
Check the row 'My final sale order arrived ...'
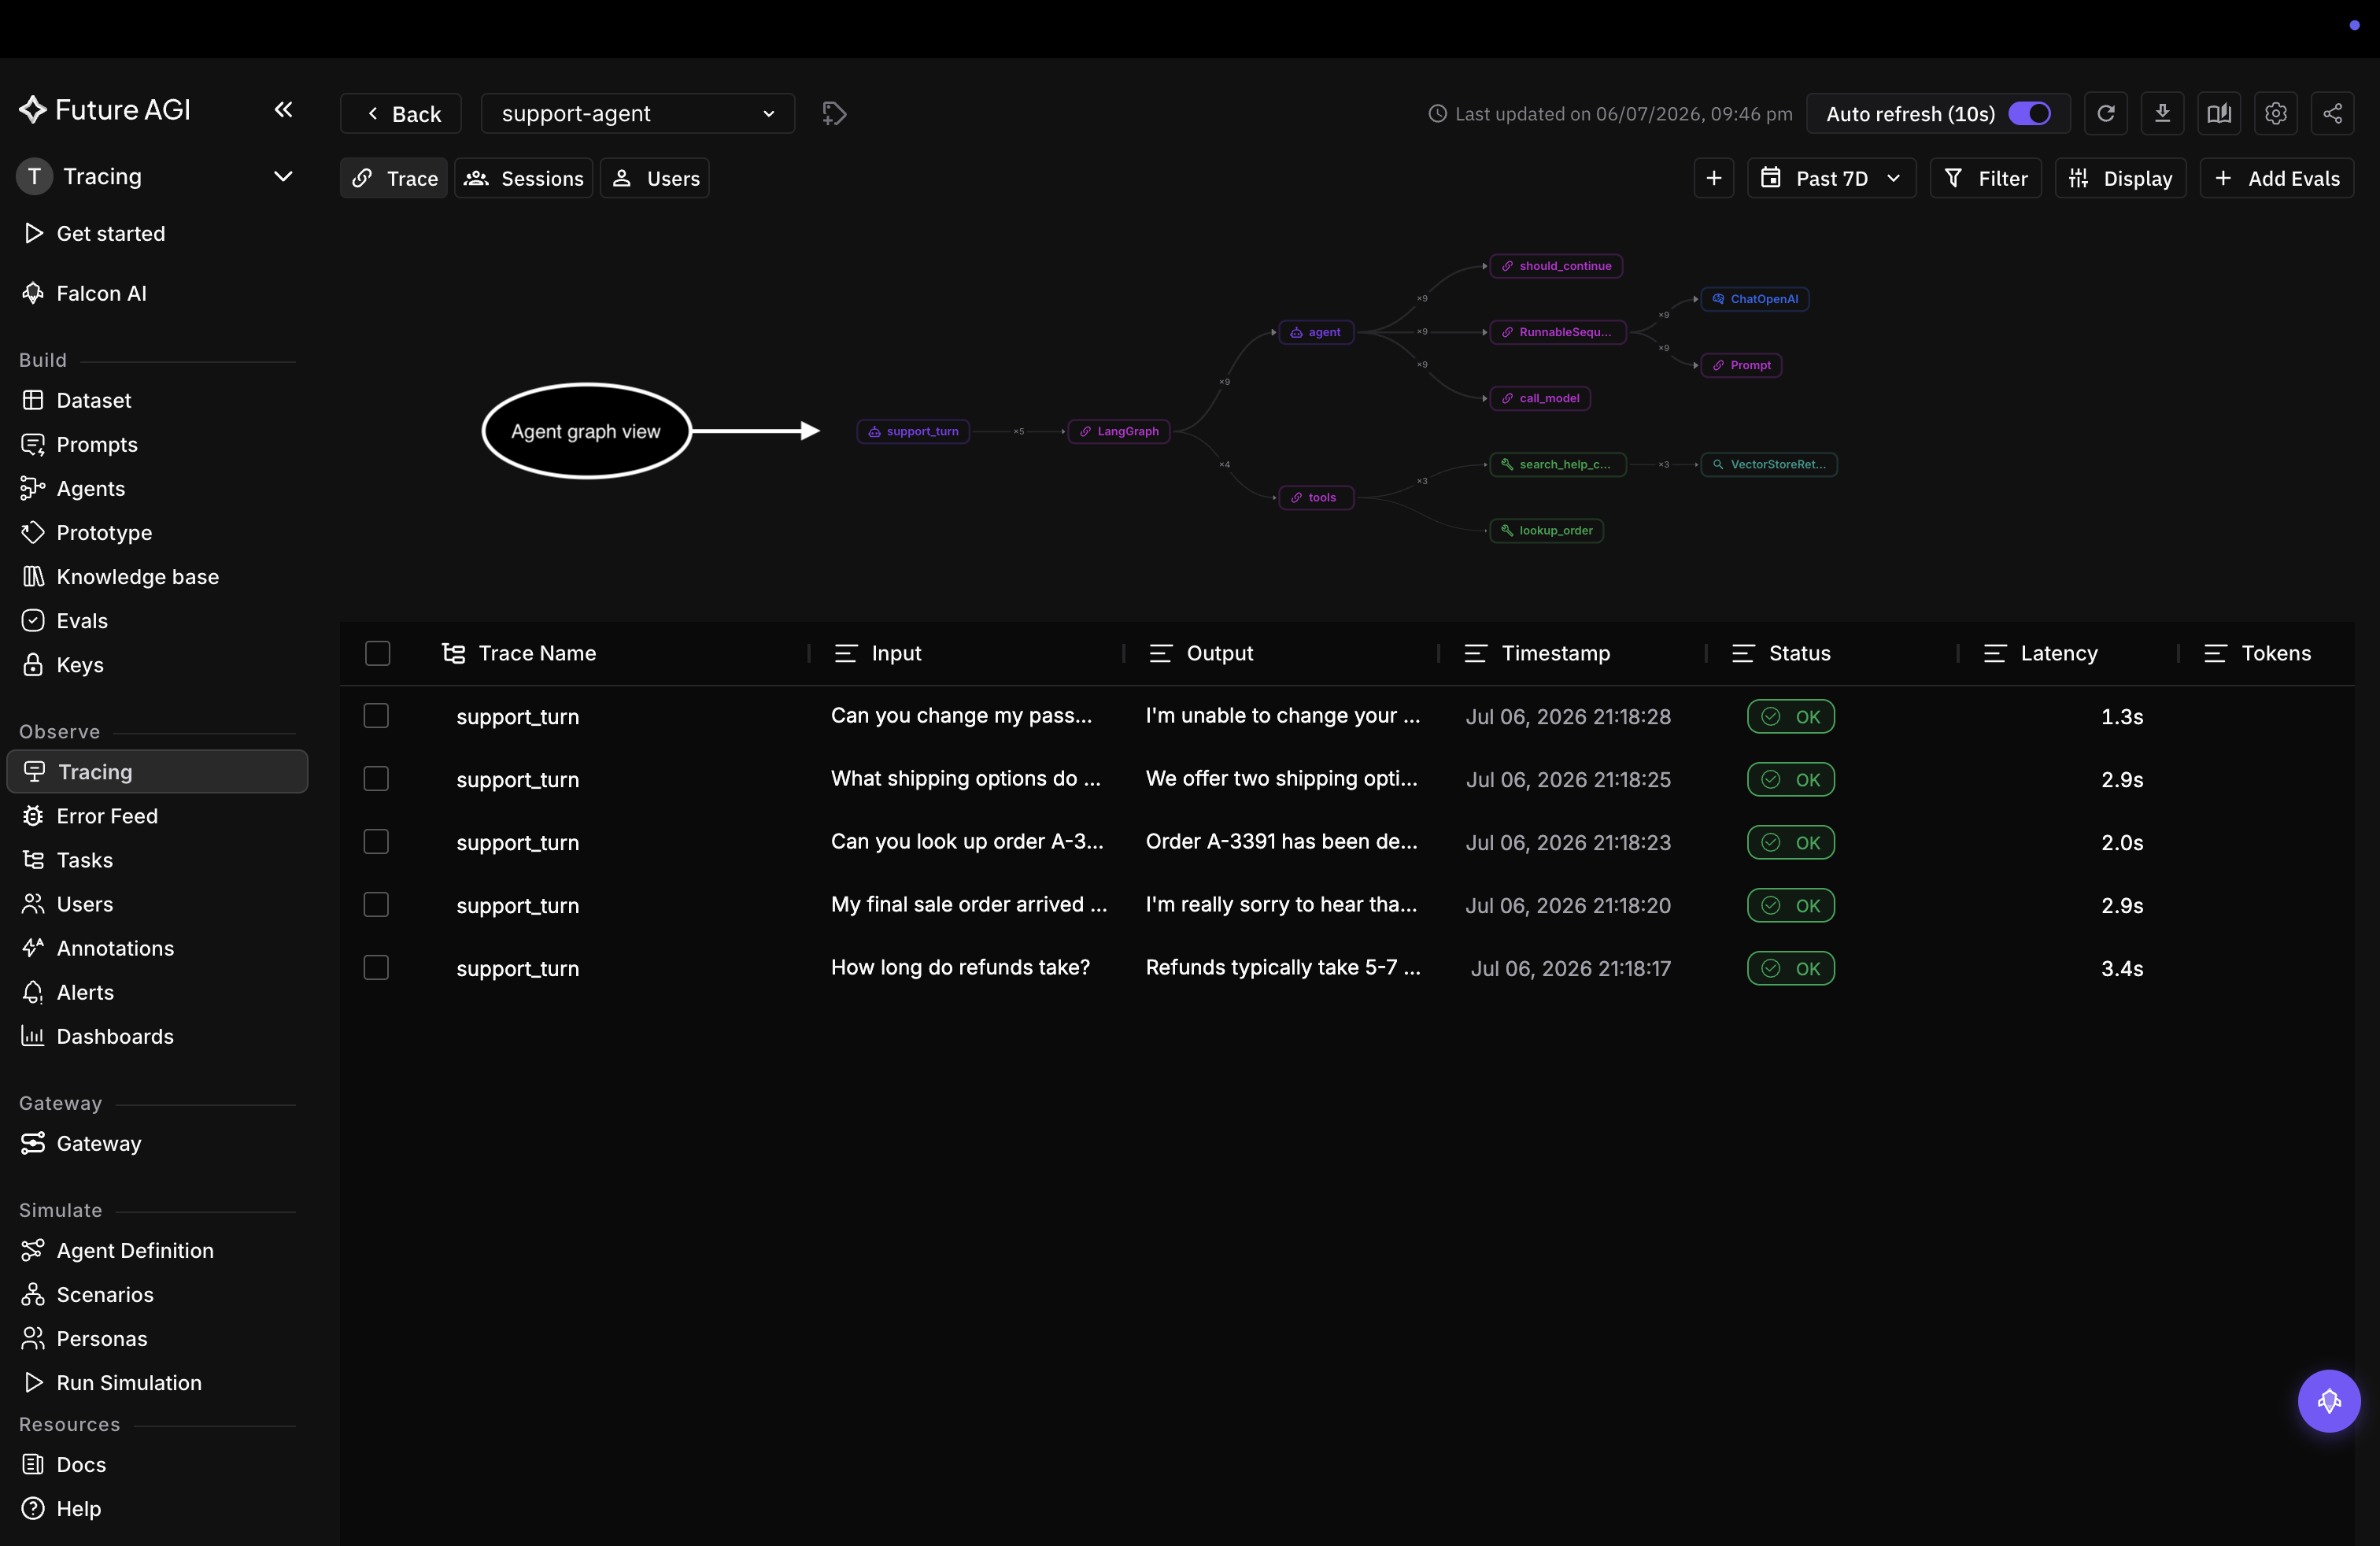pyautogui.click(x=376, y=905)
